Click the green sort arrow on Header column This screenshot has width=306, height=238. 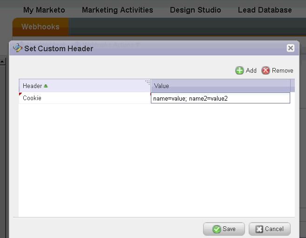coord(46,86)
